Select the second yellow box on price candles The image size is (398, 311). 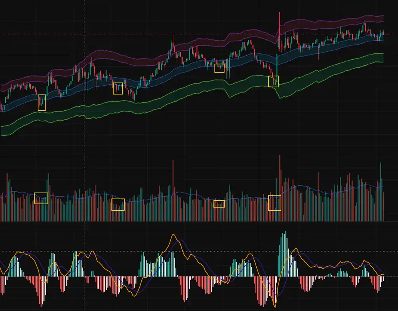[x=118, y=88]
